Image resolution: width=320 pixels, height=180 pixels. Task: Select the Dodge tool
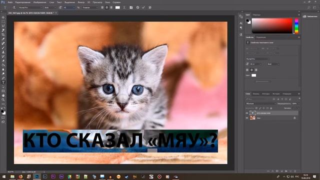[3, 73]
